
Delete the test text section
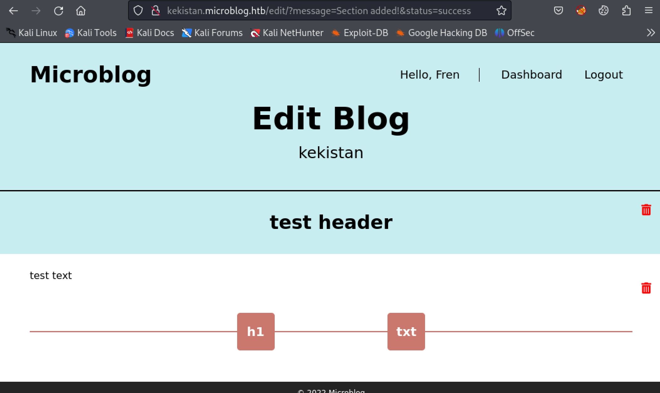(646, 288)
